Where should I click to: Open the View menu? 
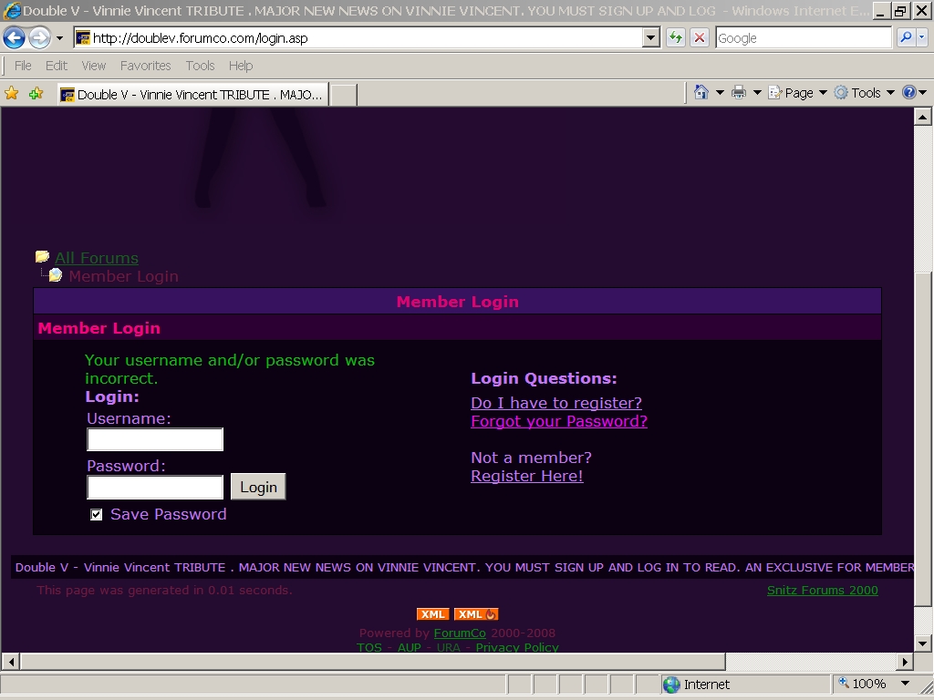coord(93,66)
